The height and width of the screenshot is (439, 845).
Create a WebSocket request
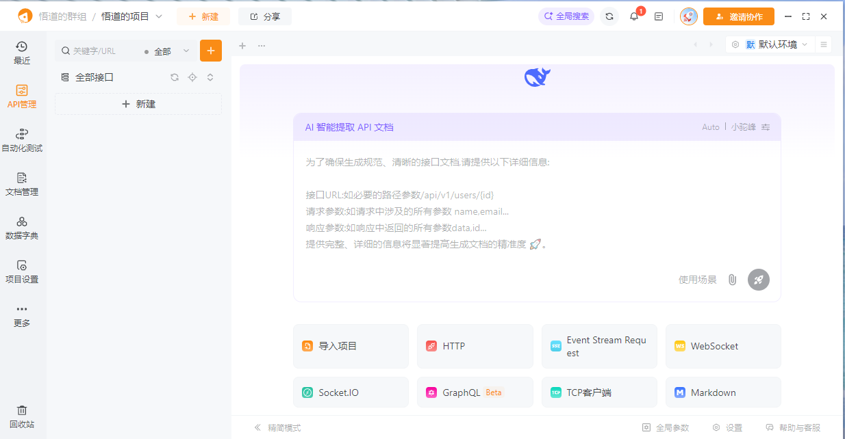(723, 346)
